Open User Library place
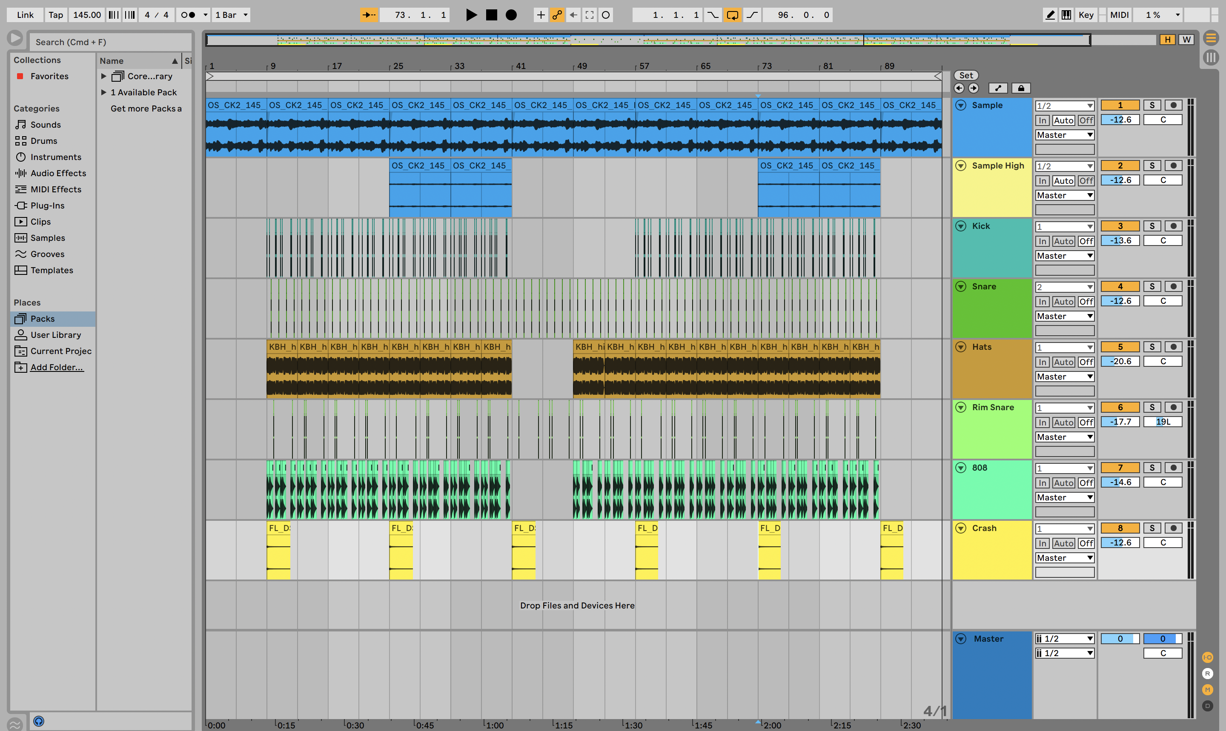The height and width of the screenshot is (731, 1226). click(x=56, y=335)
